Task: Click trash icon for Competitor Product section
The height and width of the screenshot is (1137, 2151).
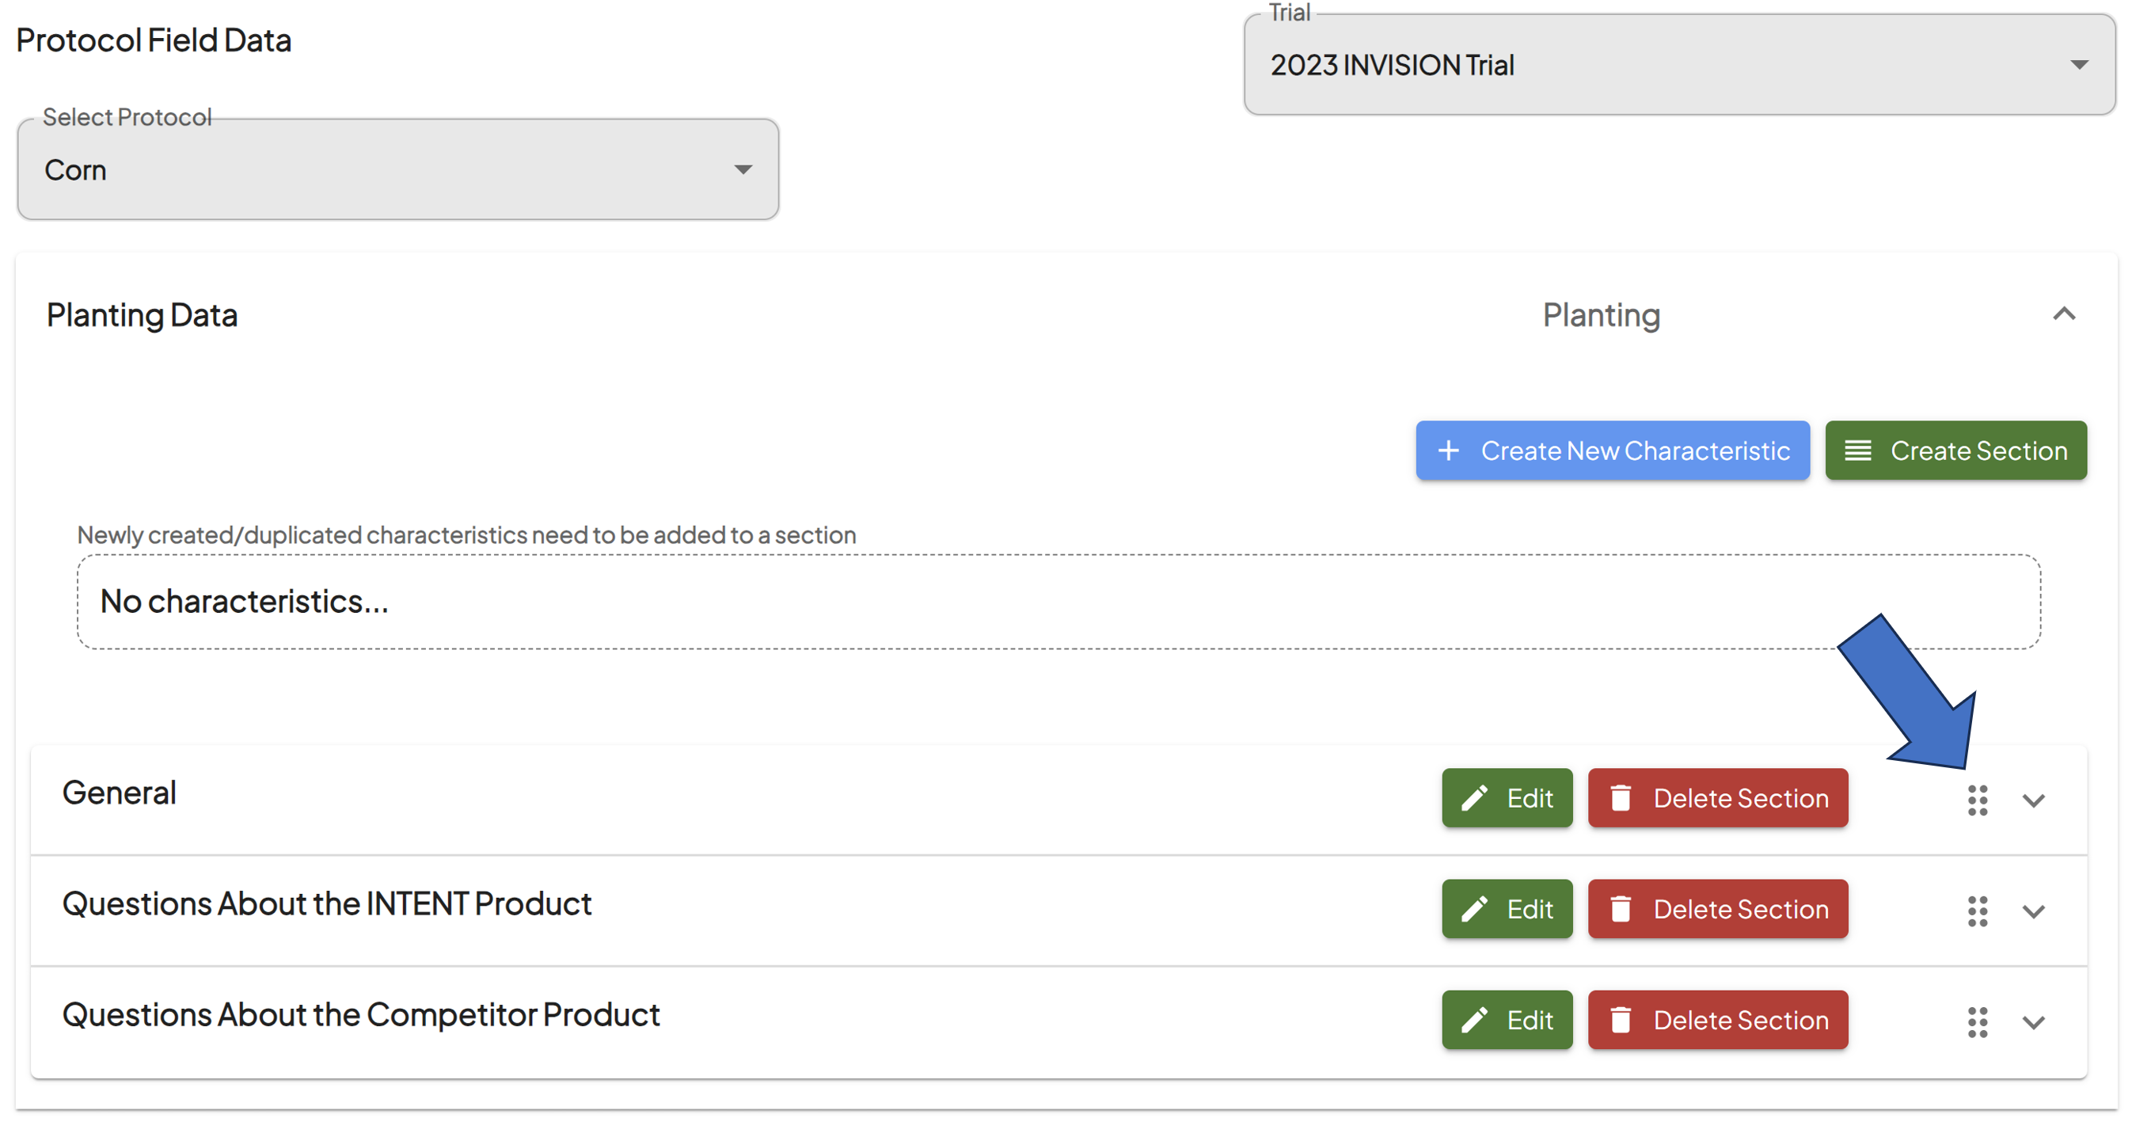Action: 1621,1021
